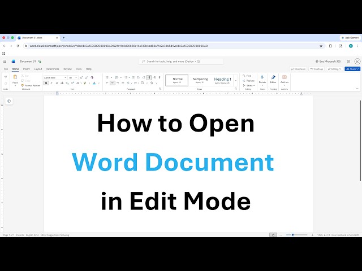This screenshot has height=271, width=362.
Task: Click Replace in the Editing group
Action: tap(248, 81)
